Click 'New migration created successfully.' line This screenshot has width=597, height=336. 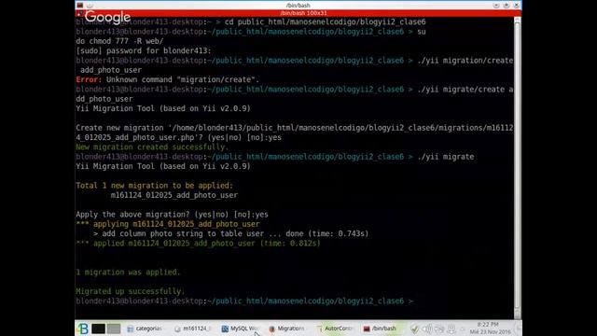click(152, 147)
